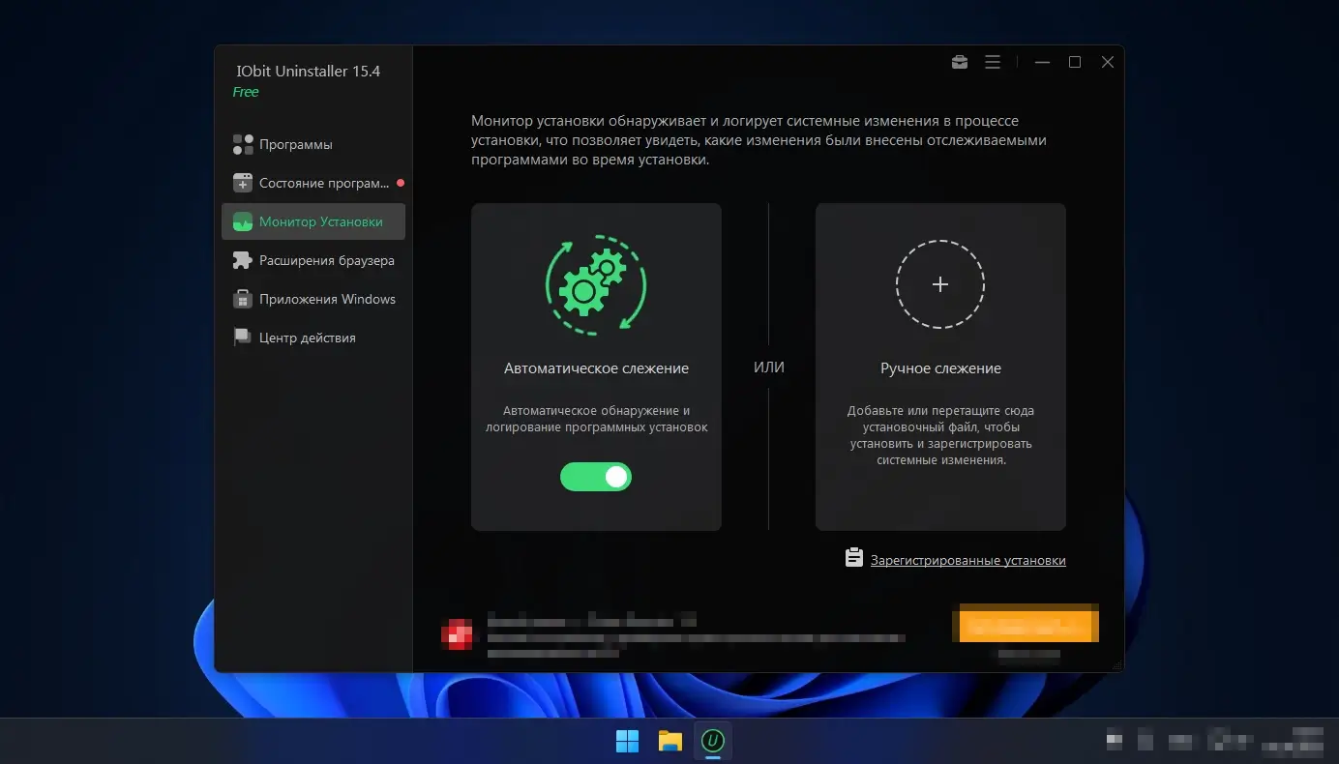
Task: Open Зарегистрированные установки link
Action: (968, 560)
